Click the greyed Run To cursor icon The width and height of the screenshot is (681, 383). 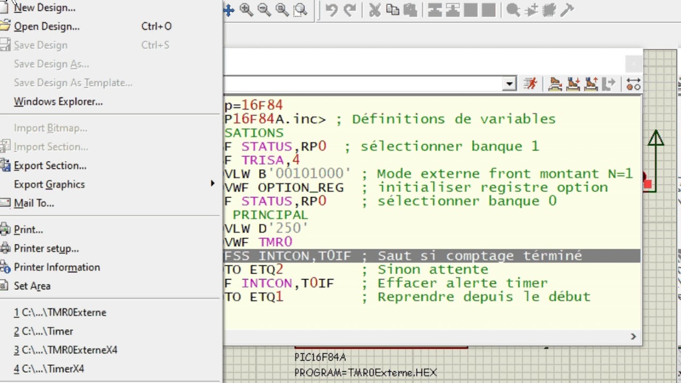tap(609, 84)
